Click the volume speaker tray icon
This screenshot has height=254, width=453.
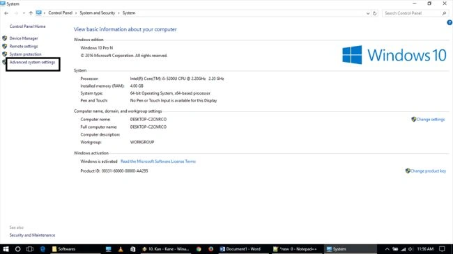click(410, 249)
